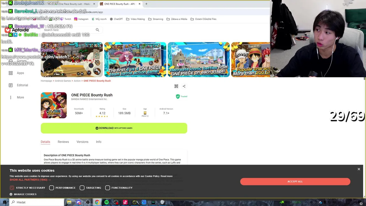Click the Windows Hledat search box
The image size is (366, 206).
click(37, 202)
